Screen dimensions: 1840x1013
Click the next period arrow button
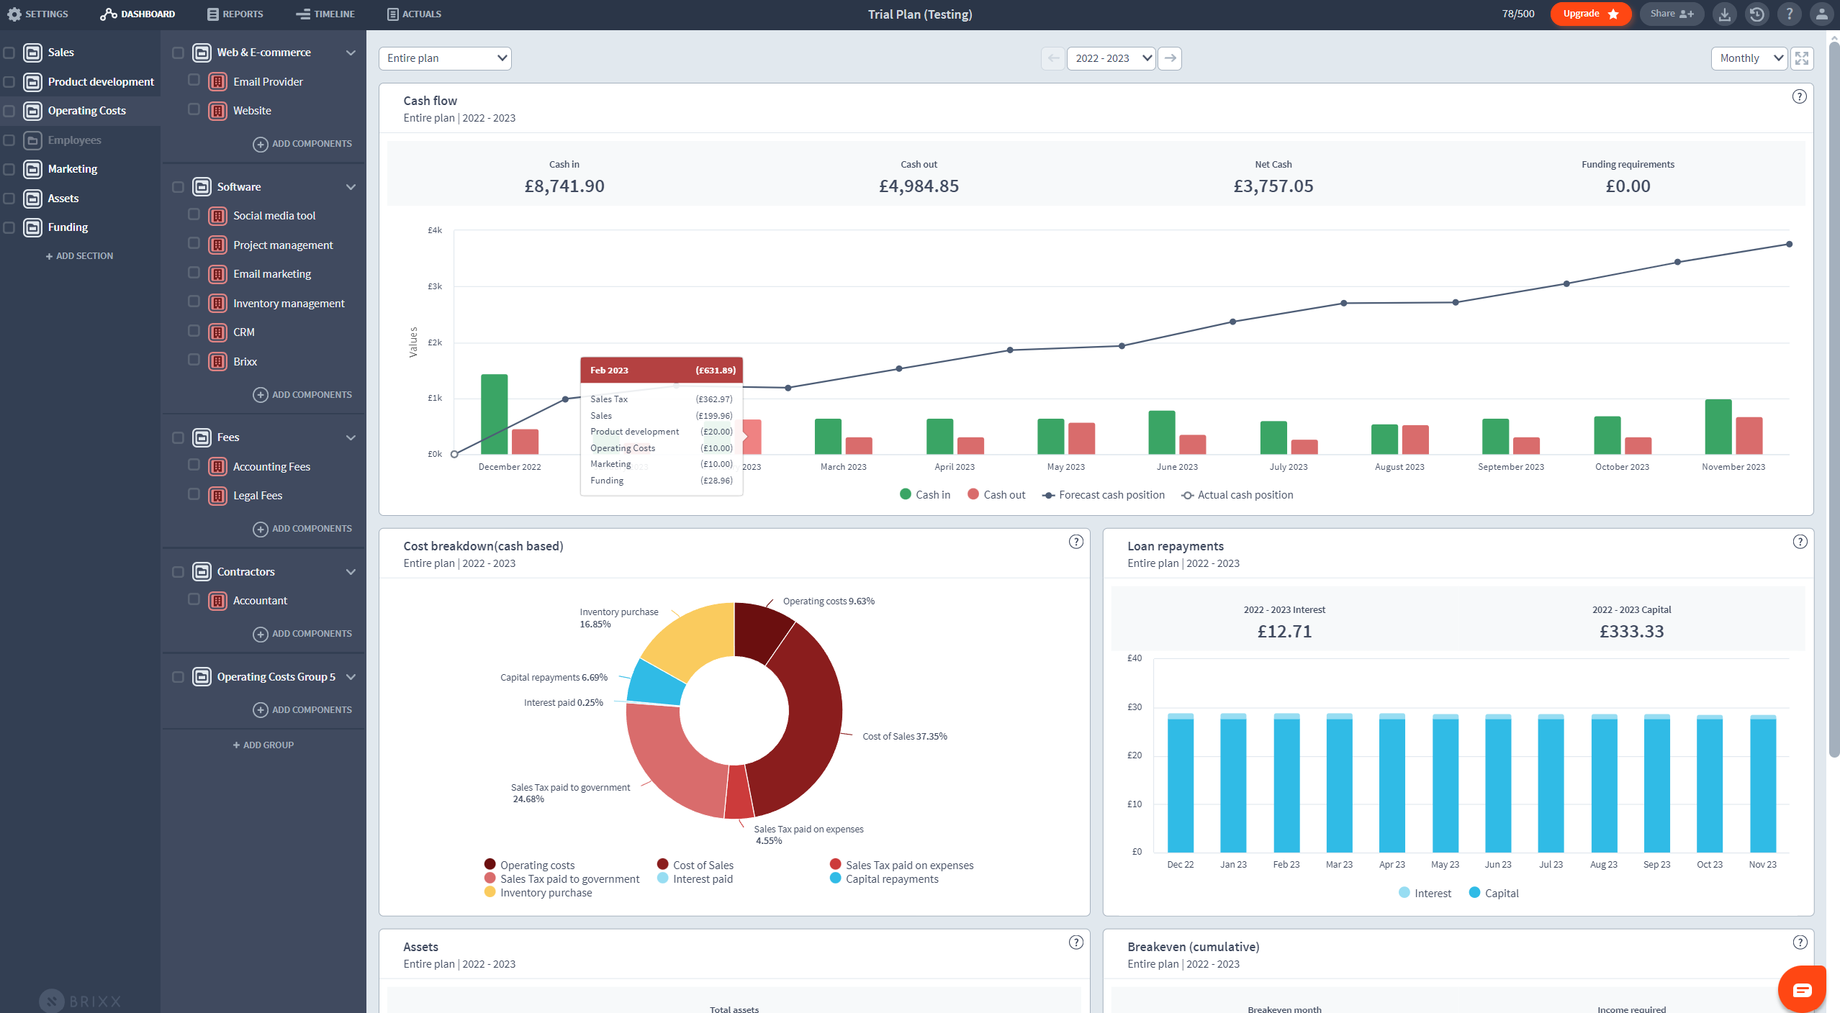click(1170, 58)
